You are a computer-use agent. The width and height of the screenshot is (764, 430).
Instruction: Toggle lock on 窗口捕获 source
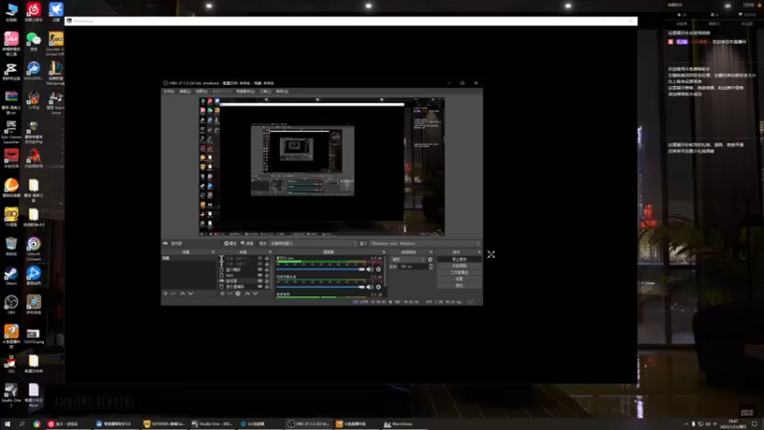click(x=266, y=269)
